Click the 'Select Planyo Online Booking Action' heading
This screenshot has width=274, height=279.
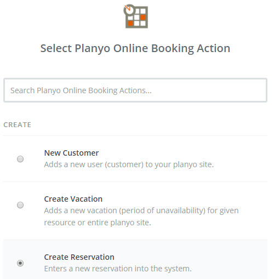(135, 48)
